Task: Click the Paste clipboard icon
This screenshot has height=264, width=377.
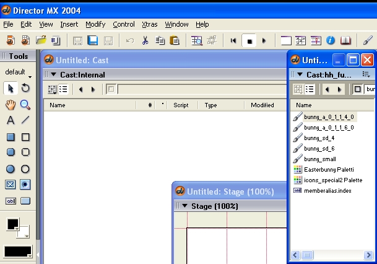Action: pos(175,40)
